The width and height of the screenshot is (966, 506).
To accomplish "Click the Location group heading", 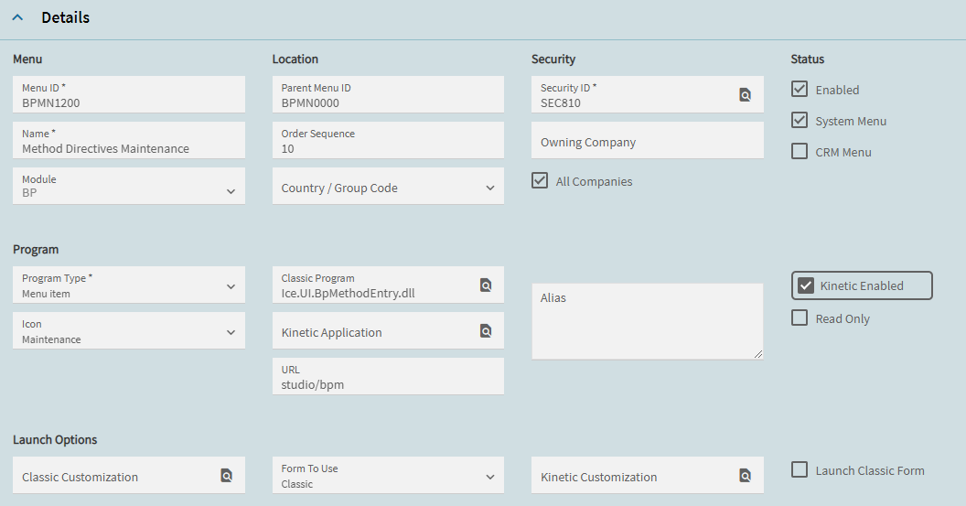I will pyautogui.click(x=295, y=59).
